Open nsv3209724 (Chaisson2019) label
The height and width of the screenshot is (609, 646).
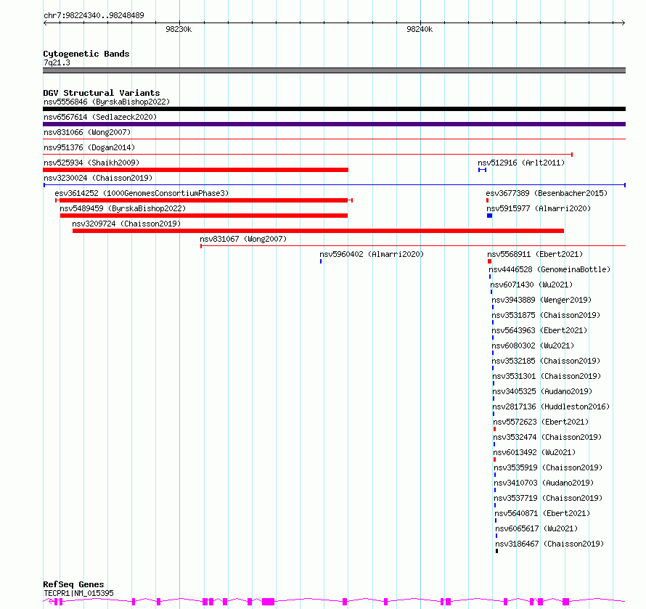point(126,224)
